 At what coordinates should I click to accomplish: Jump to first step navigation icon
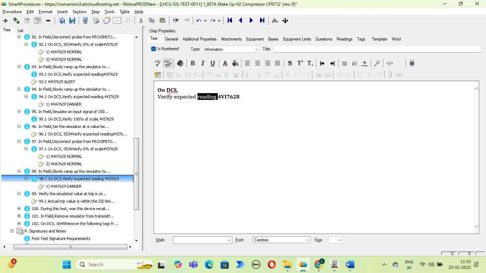(230, 21)
